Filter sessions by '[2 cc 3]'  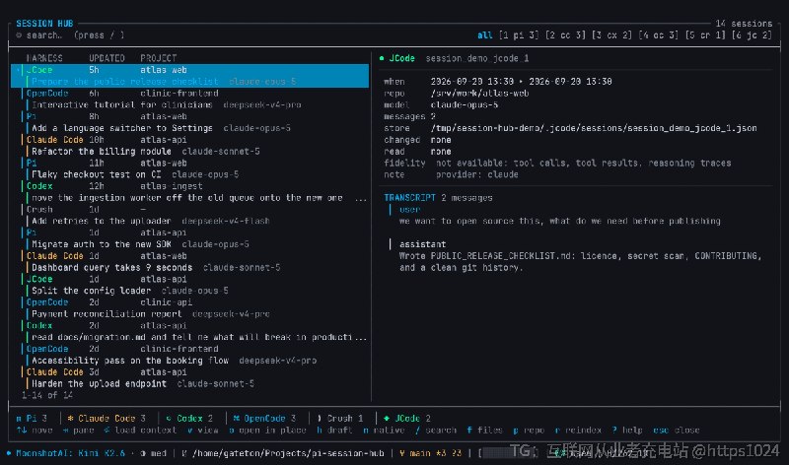(565, 35)
